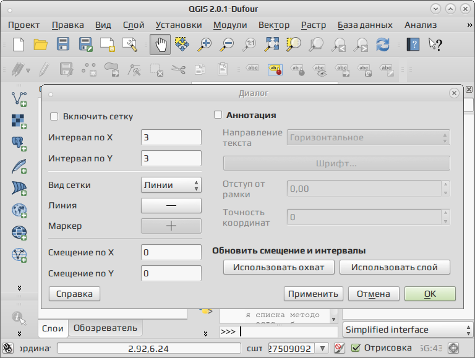475x358 pixels.
Task: Open the Проект menu
Action: pos(24,25)
